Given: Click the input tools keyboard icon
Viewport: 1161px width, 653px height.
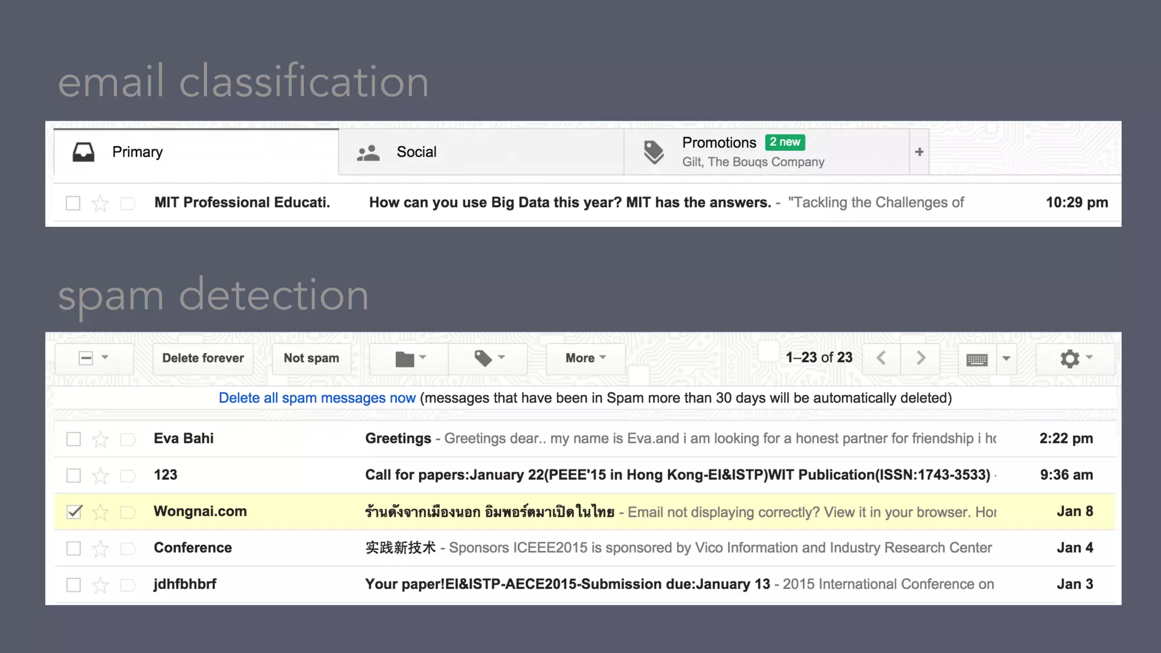Looking at the screenshot, I should 977,359.
